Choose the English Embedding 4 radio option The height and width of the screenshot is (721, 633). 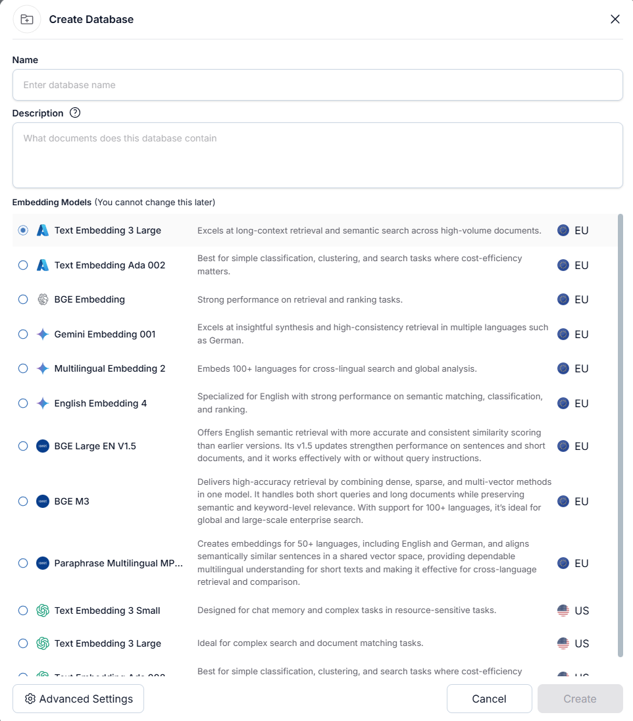23,403
